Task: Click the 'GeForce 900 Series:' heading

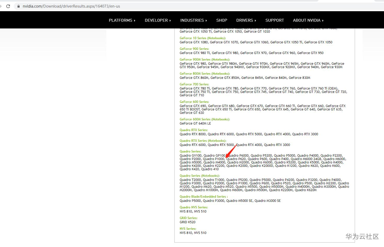Action: [194, 49]
